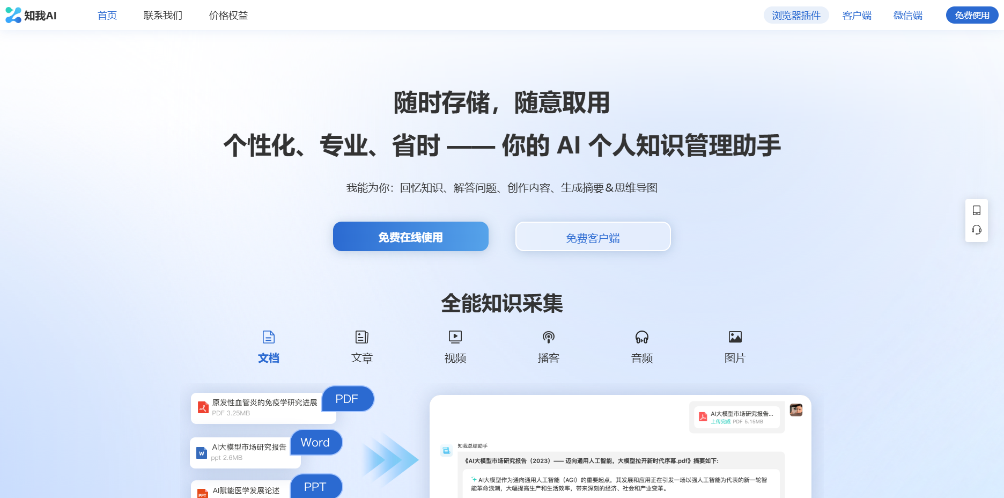Click the 知我AI logo
1004x498 pixels.
(x=31, y=15)
